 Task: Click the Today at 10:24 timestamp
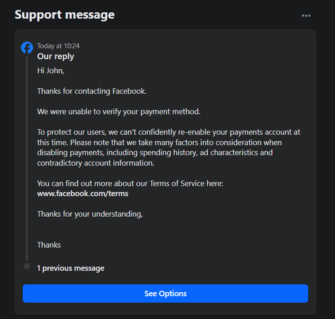click(x=59, y=46)
